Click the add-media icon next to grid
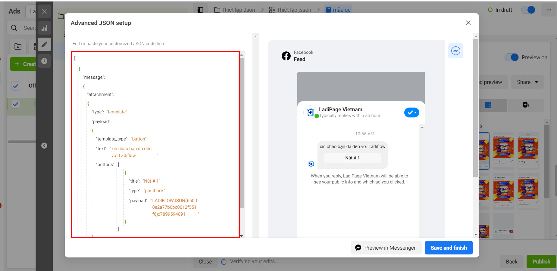Screen dimensions: 557x271 click(526, 105)
